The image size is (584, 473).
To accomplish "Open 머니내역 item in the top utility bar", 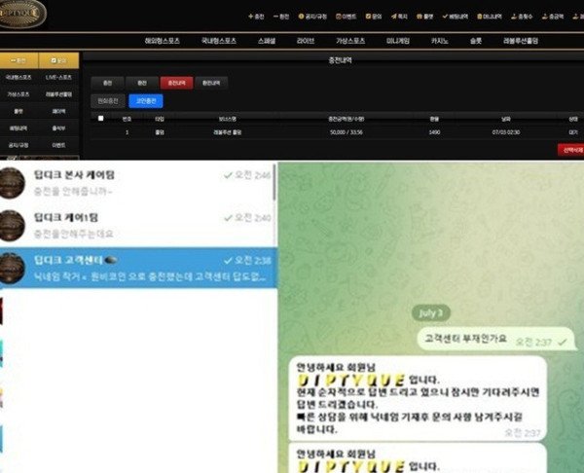I will coord(490,17).
